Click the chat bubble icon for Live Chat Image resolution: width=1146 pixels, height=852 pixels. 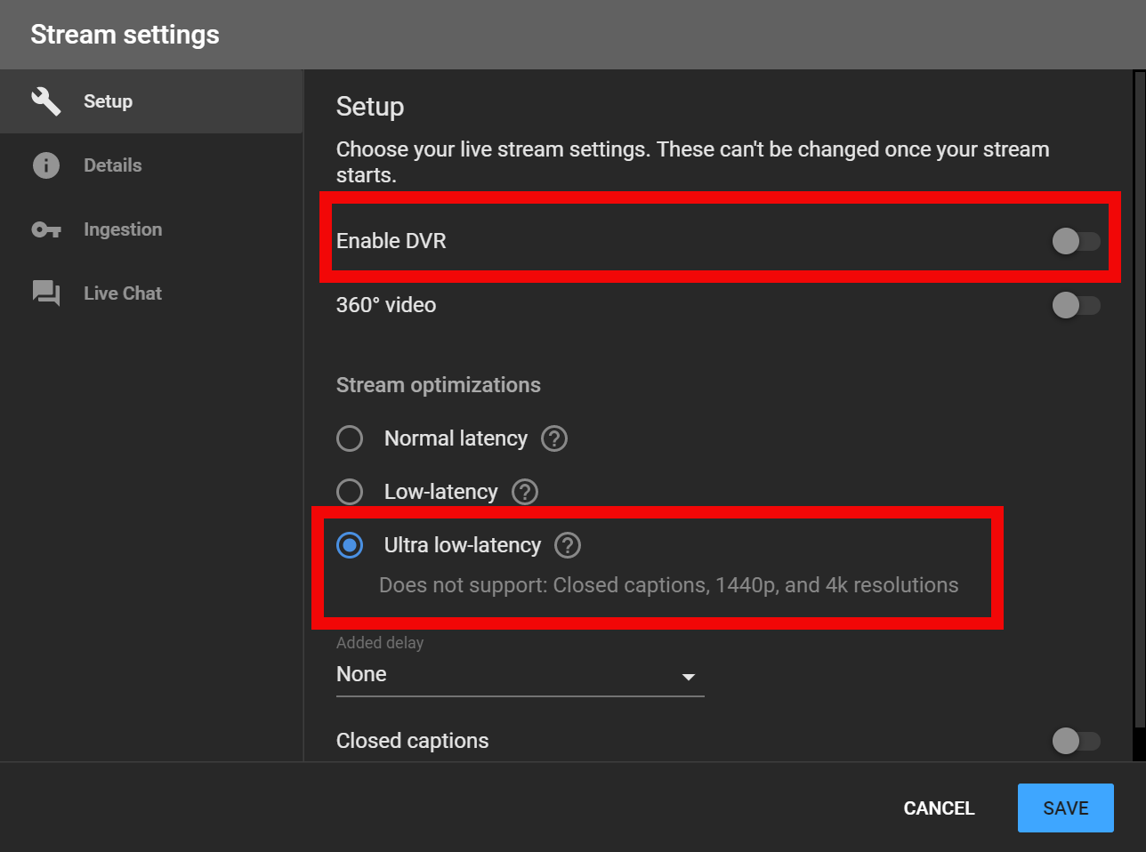(46, 293)
